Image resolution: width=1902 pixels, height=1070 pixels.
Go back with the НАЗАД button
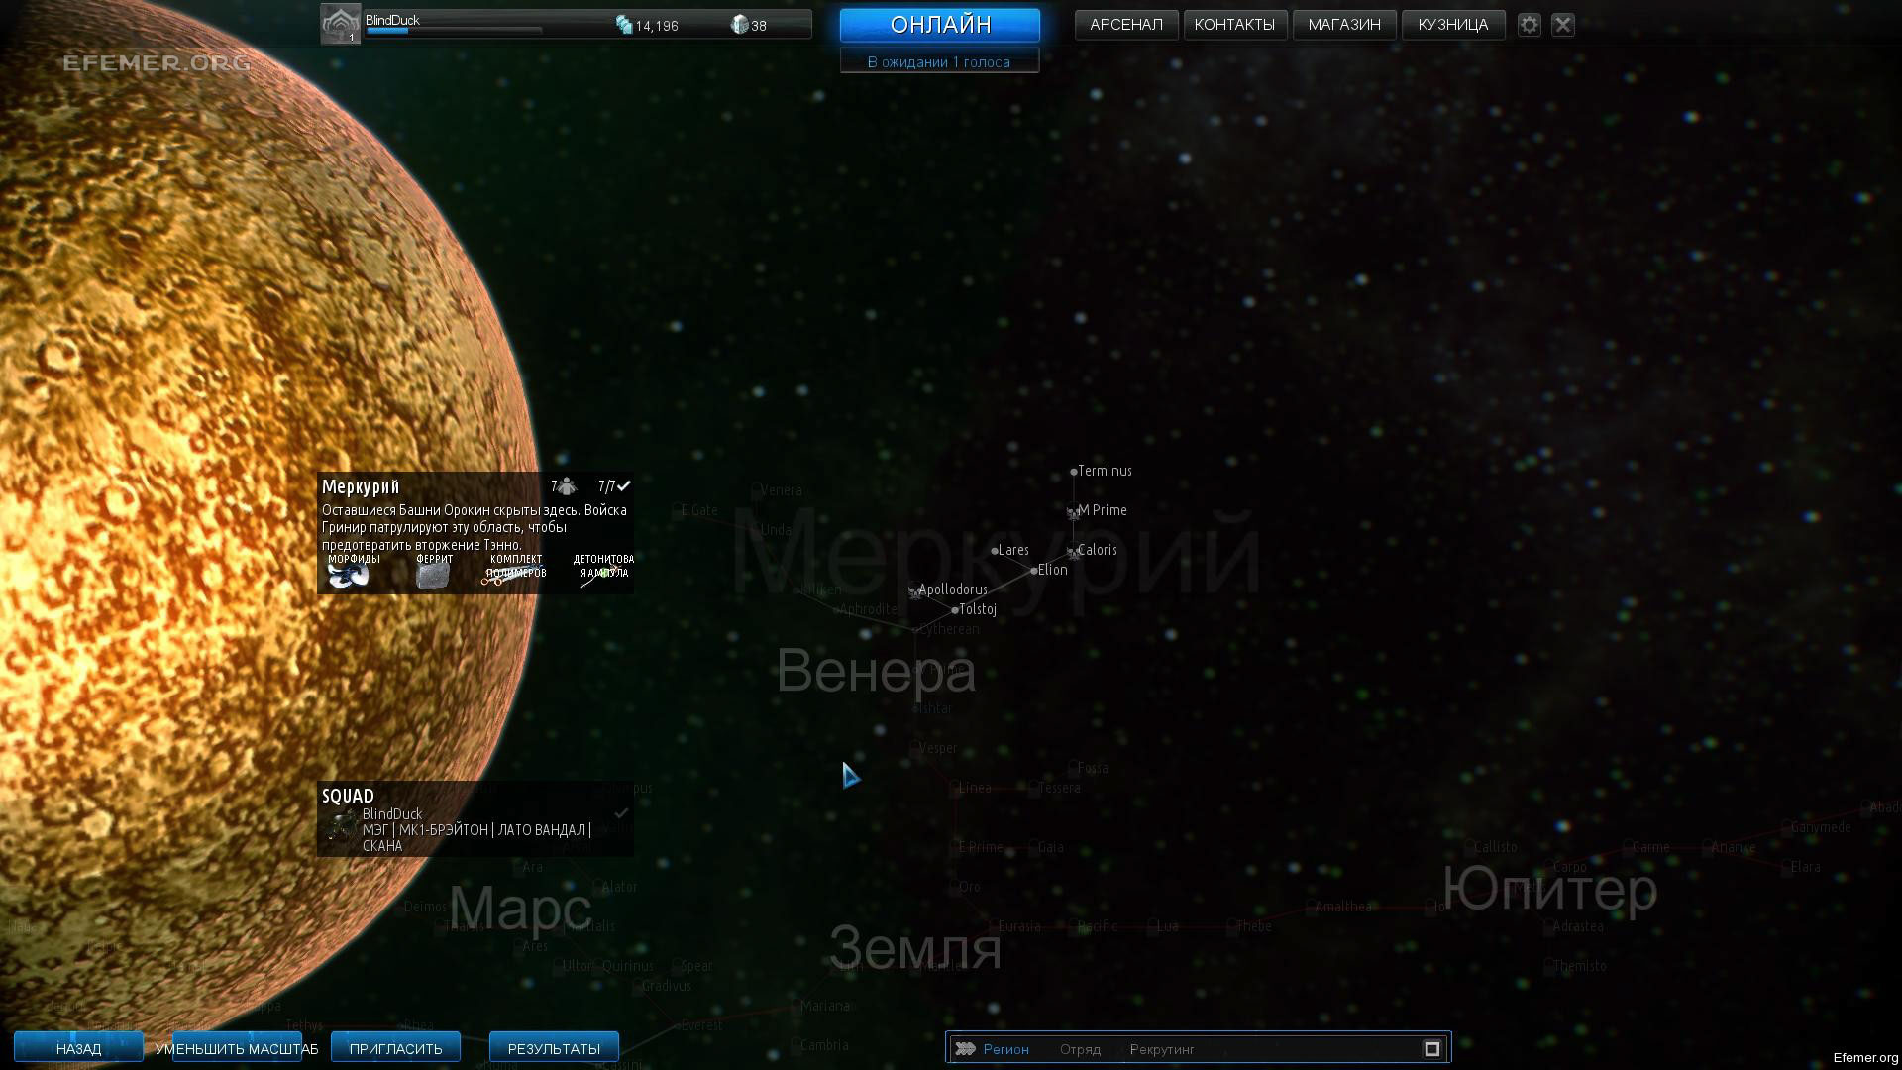78,1048
